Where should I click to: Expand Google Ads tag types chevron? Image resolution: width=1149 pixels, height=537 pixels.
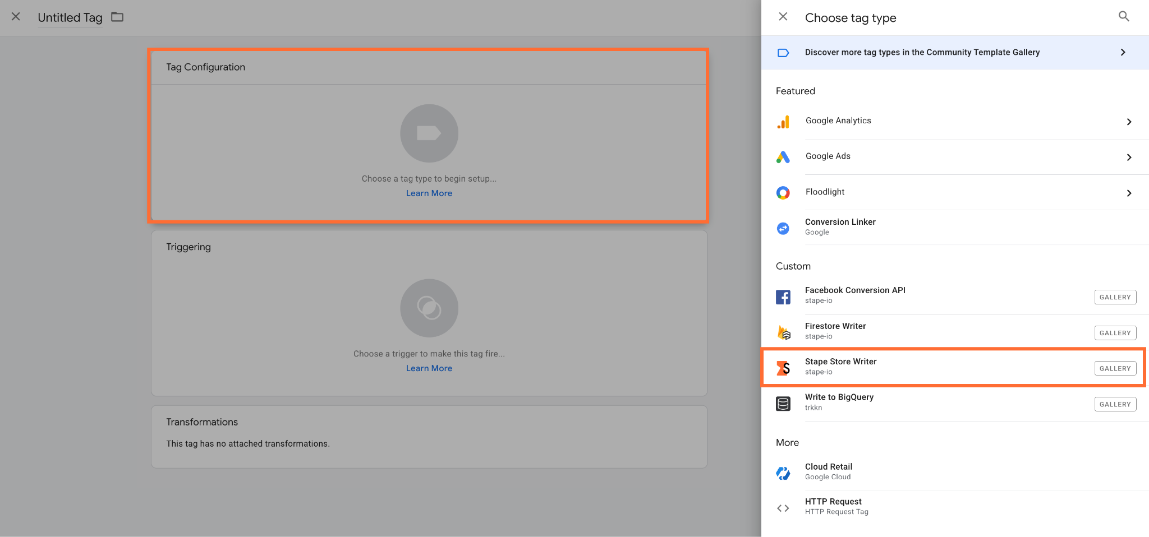point(1129,158)
